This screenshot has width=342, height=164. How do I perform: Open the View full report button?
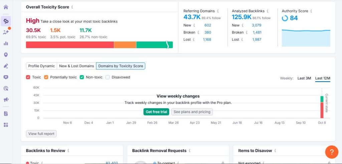[x=41, y=134]
